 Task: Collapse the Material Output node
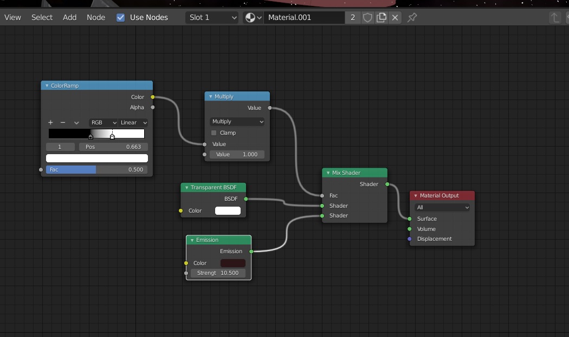(416, 195)
